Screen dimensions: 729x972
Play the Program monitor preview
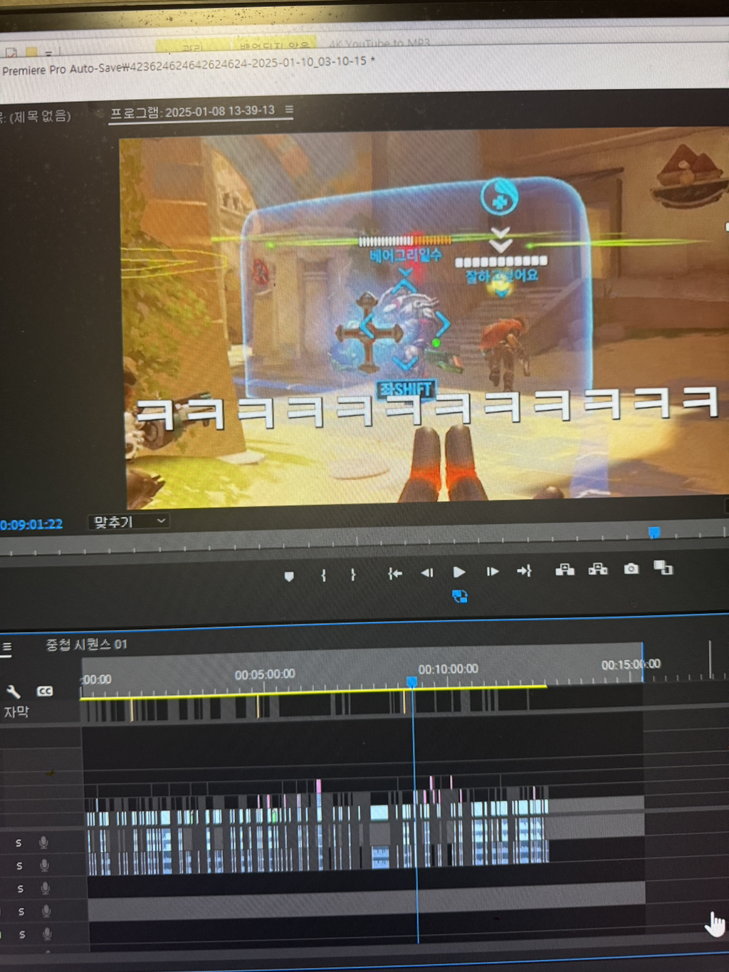click(459, 572)
